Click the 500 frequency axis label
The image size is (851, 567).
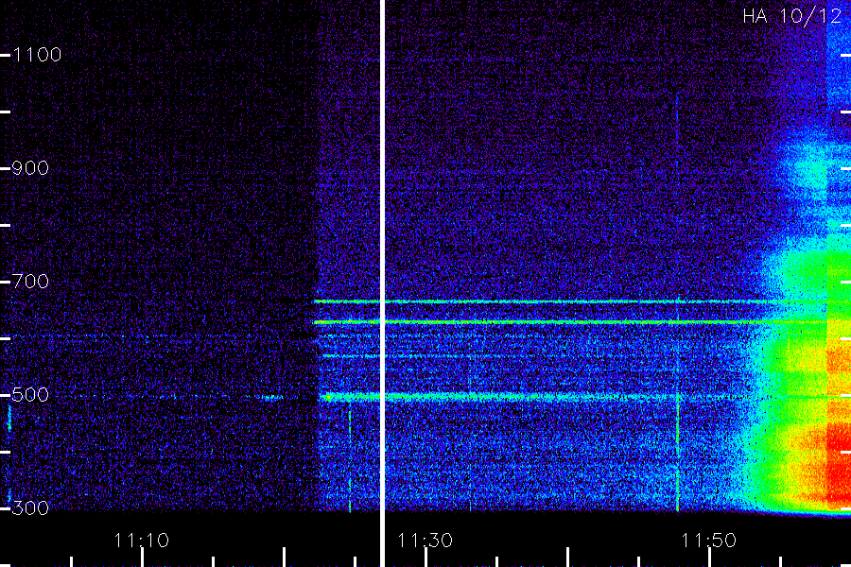tap(30, 394)
